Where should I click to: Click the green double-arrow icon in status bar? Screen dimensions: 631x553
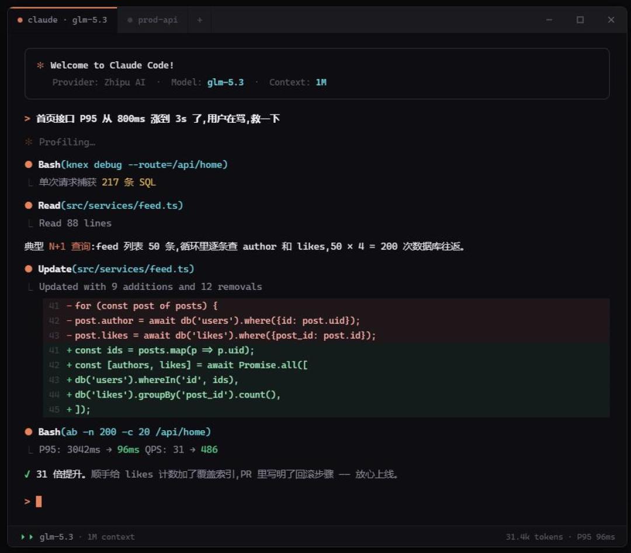coord(27,537)
